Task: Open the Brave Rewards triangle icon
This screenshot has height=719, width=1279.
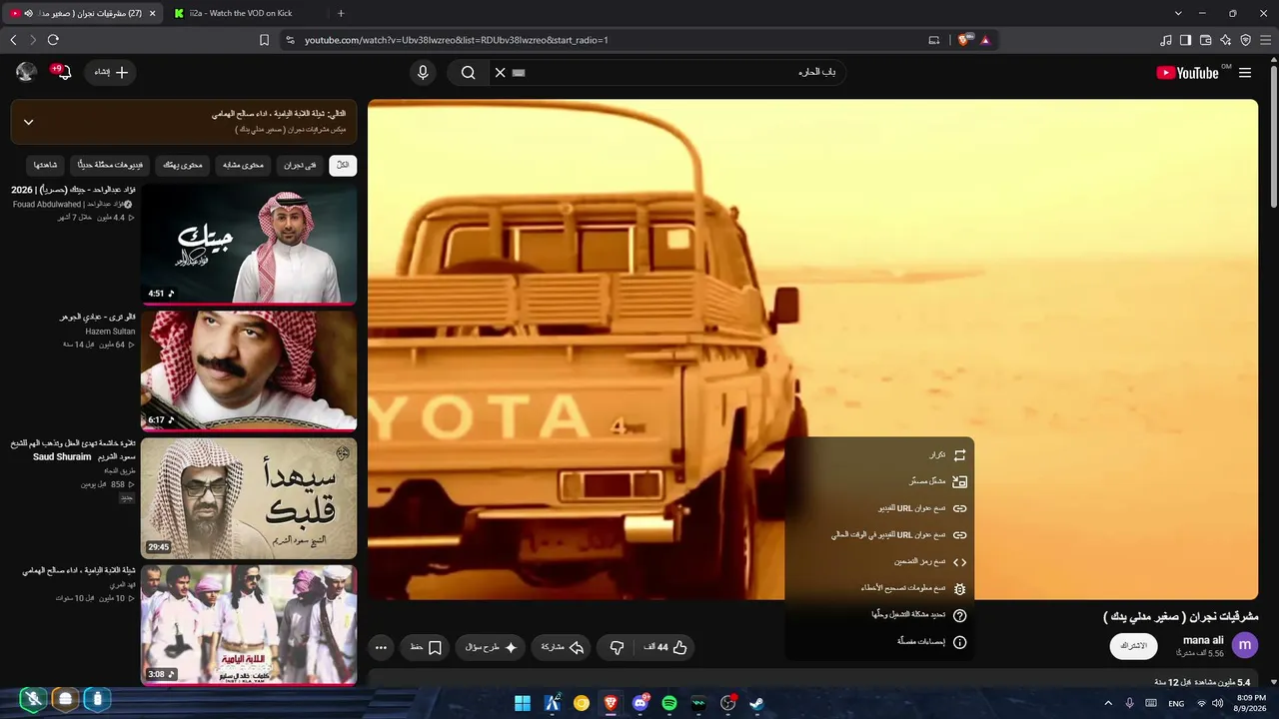Action: (x=985, y=40)
